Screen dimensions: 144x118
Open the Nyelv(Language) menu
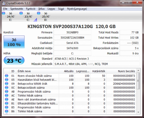77,9
